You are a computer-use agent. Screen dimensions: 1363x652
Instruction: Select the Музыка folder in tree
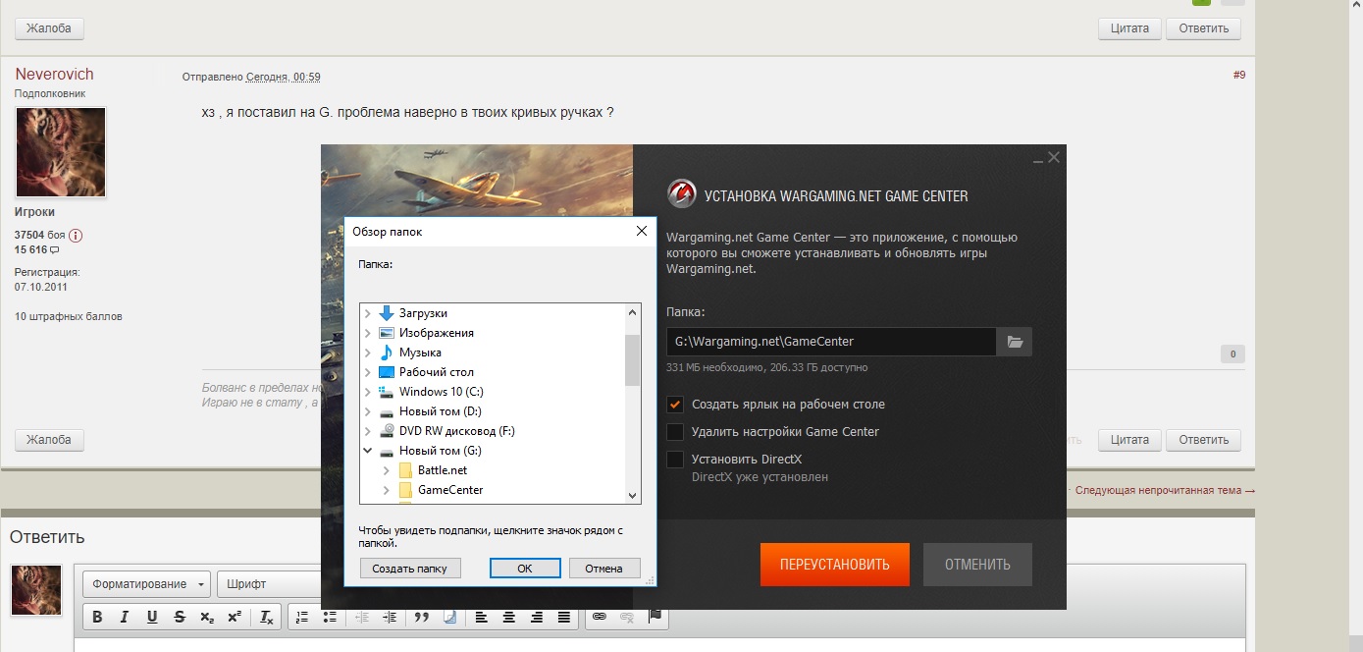point(420,353)
